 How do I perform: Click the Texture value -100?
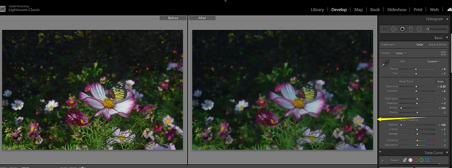click(442, 125)
